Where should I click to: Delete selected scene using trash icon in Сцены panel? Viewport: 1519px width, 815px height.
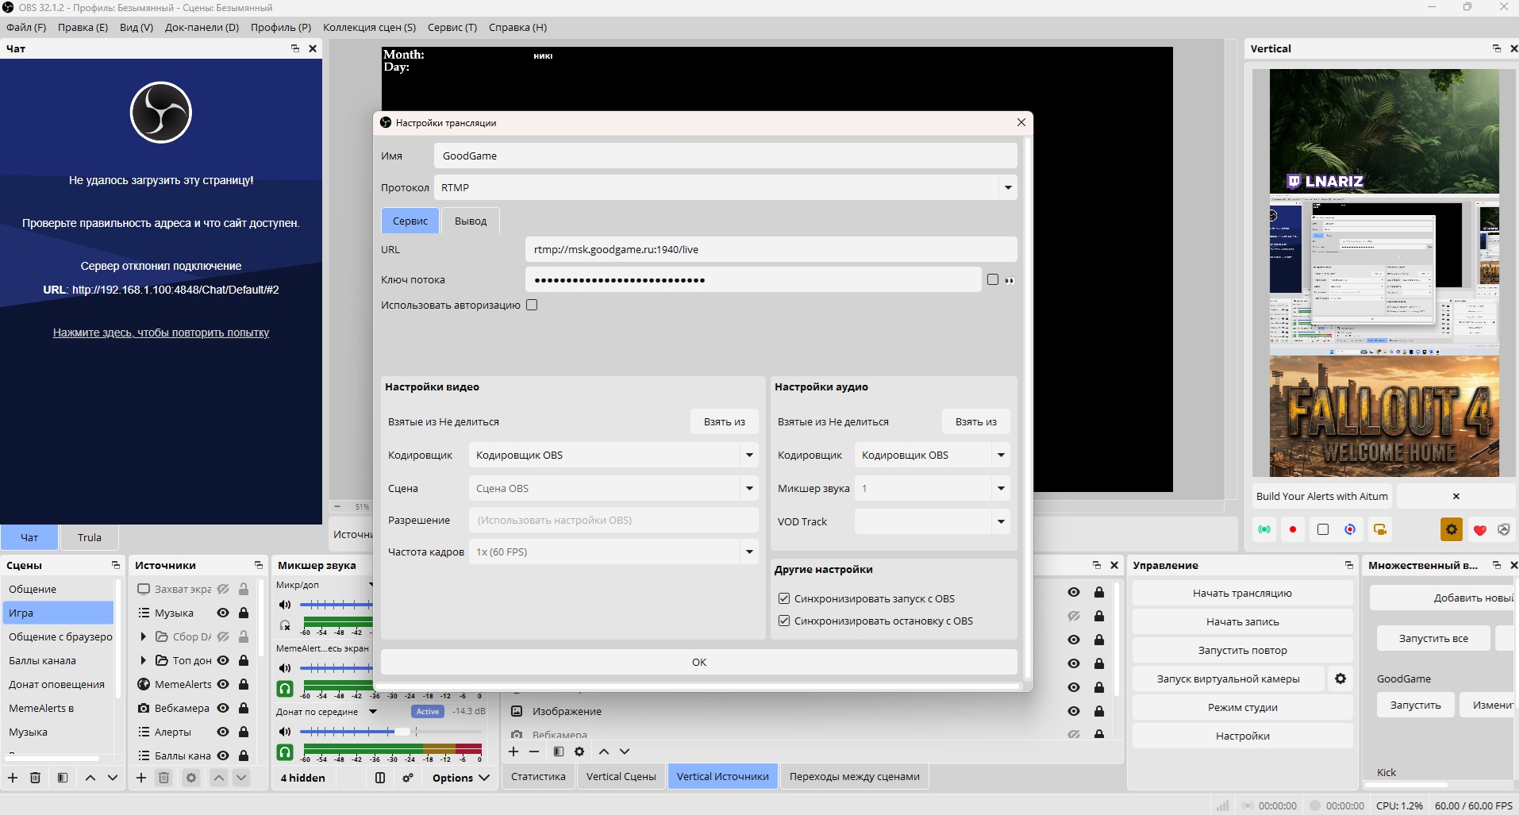pyautogui.click(x=35, y=778)
